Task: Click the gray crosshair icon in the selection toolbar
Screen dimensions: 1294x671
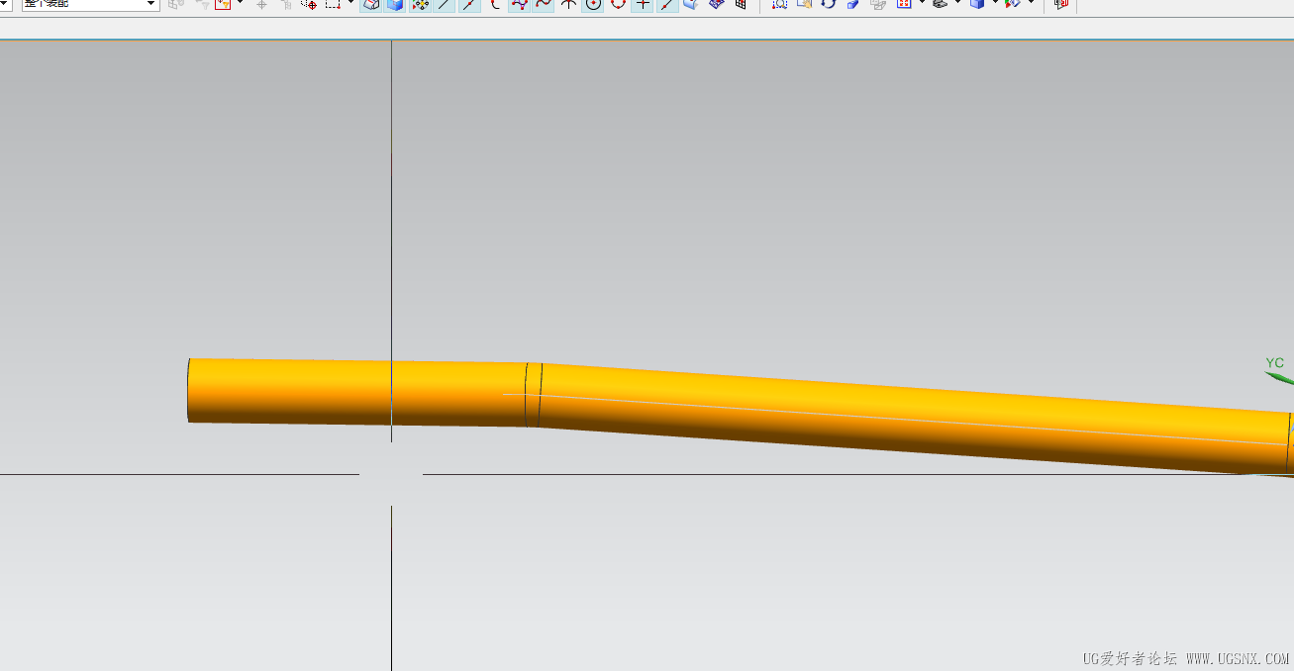Action: pyautogui.click(x=261, y=5)
